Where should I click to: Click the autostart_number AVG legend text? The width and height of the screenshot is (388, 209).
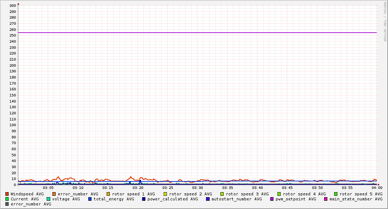237,199
